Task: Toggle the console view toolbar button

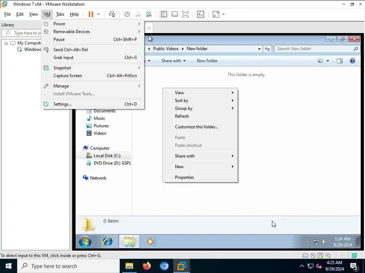Action: coord(201,14)
